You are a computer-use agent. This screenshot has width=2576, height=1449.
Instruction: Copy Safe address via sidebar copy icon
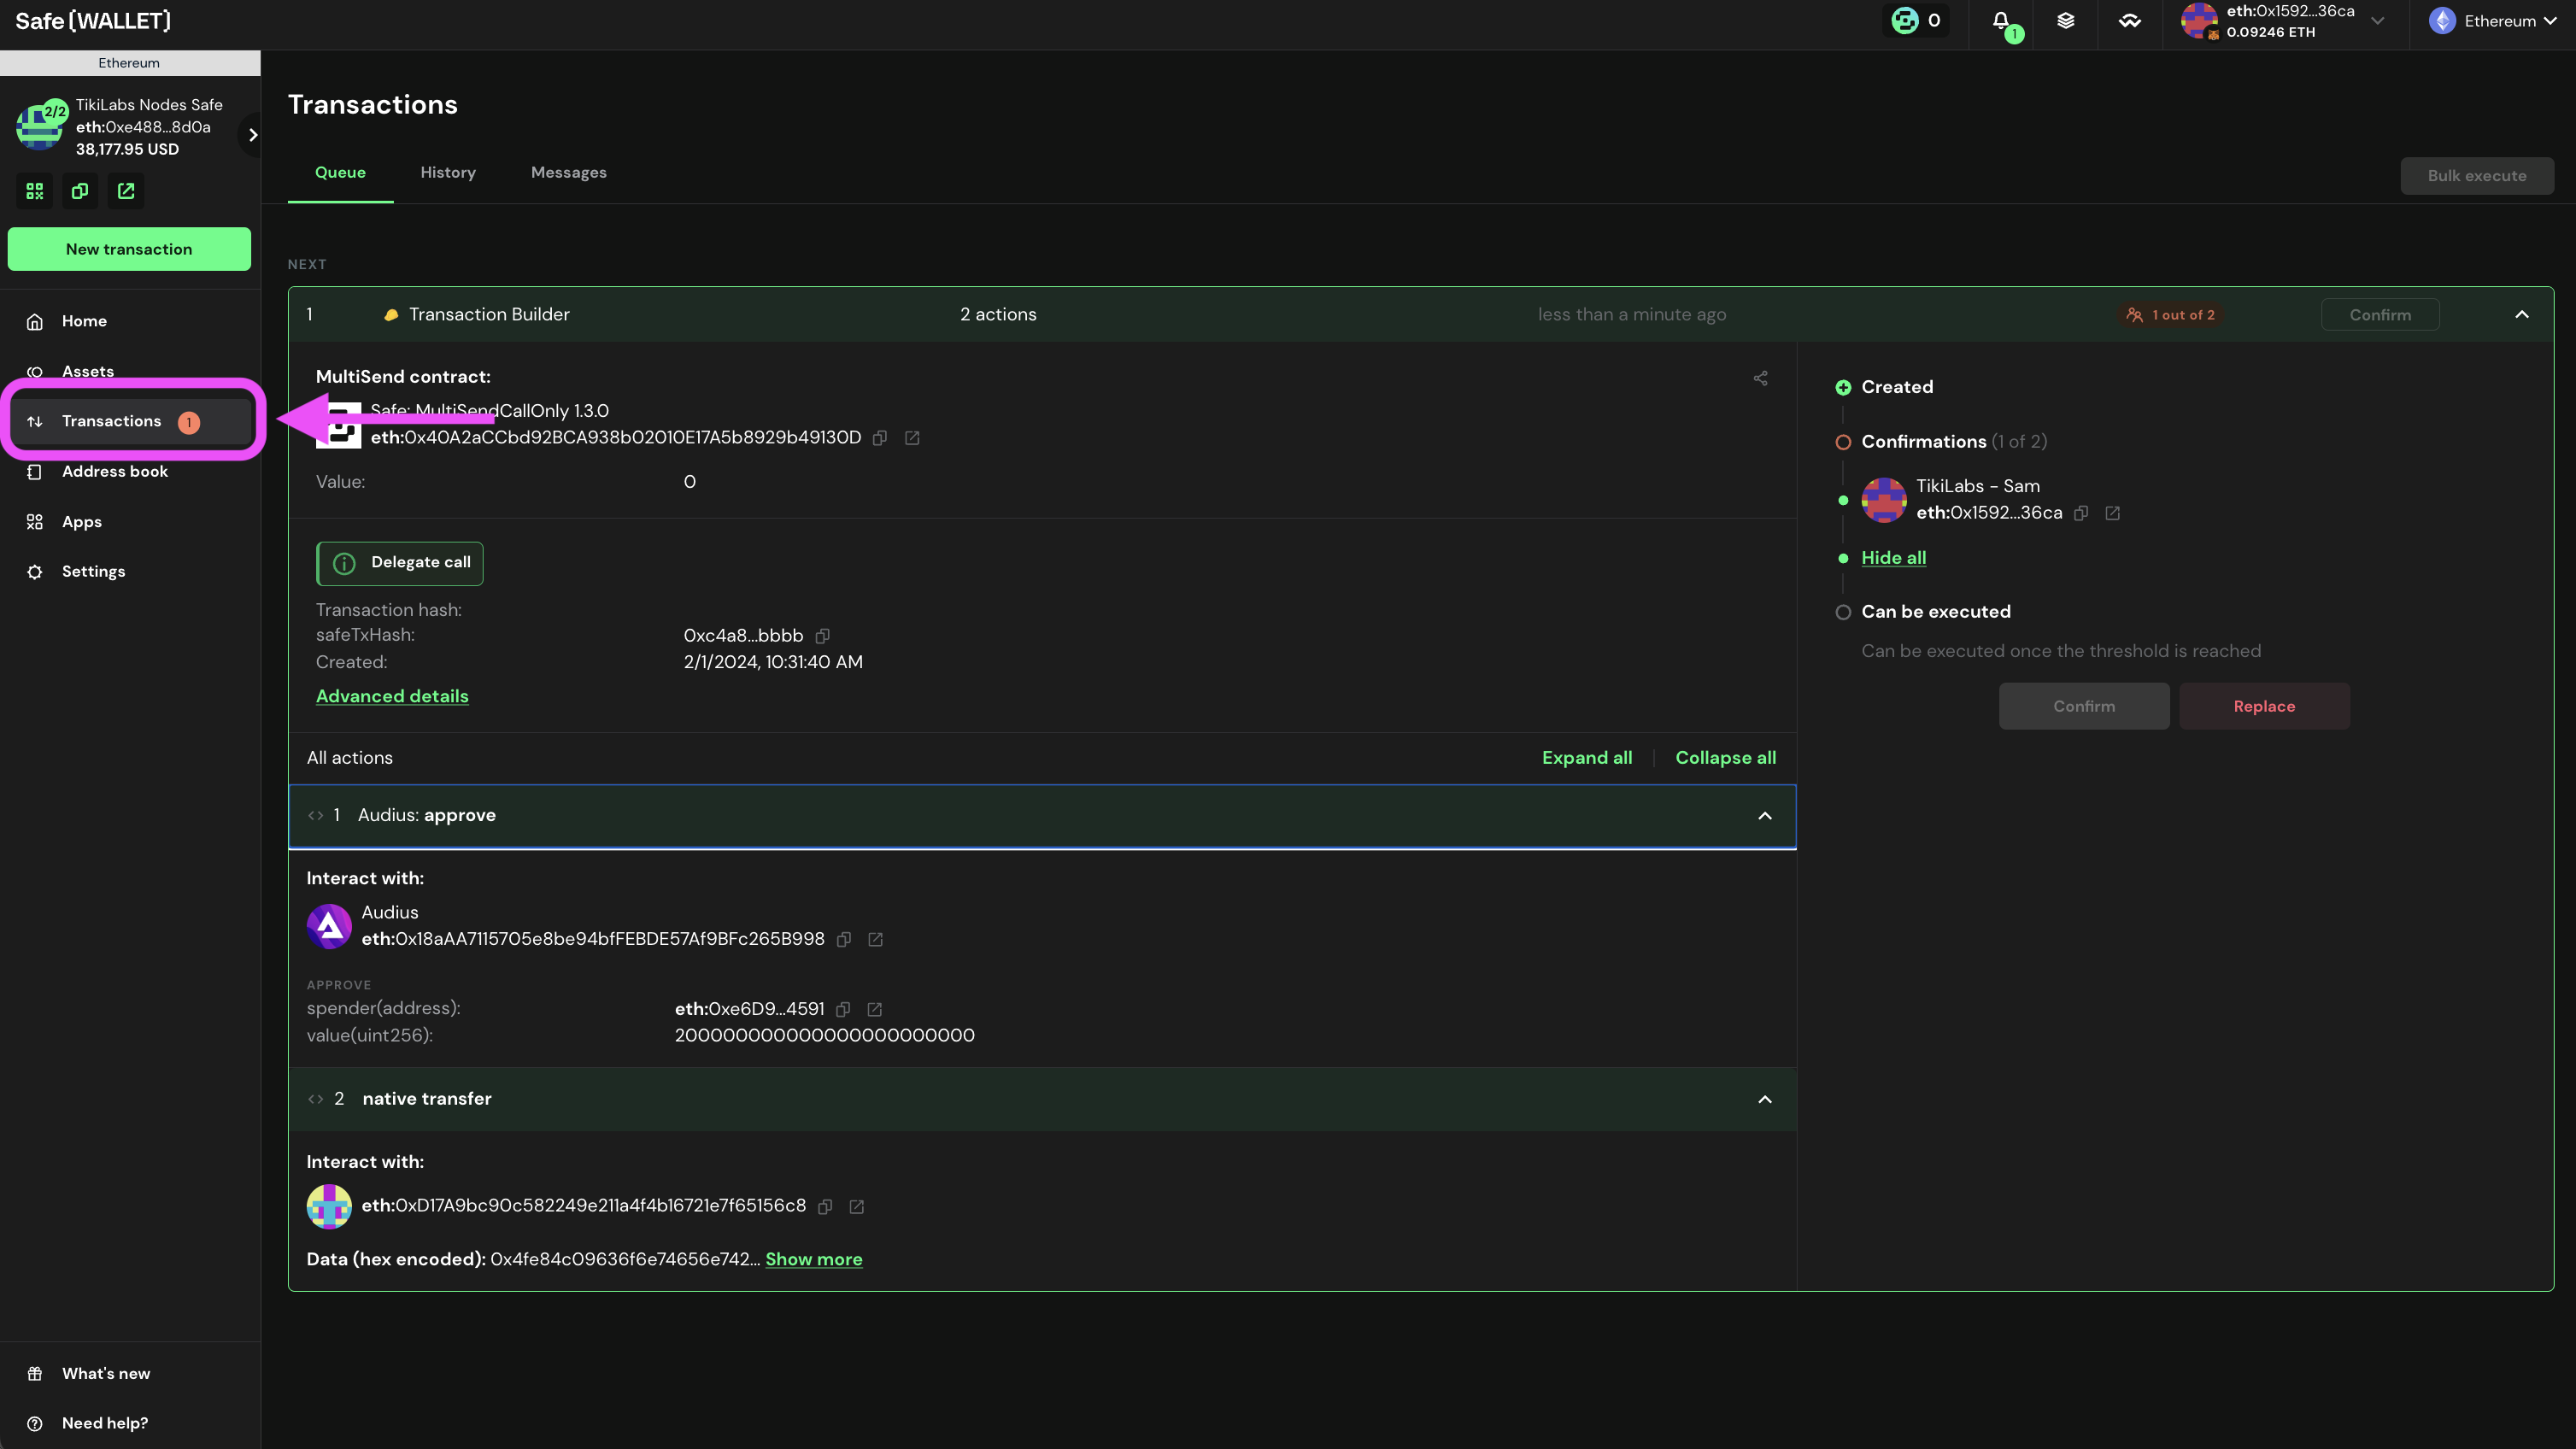(x=80, y=191)
